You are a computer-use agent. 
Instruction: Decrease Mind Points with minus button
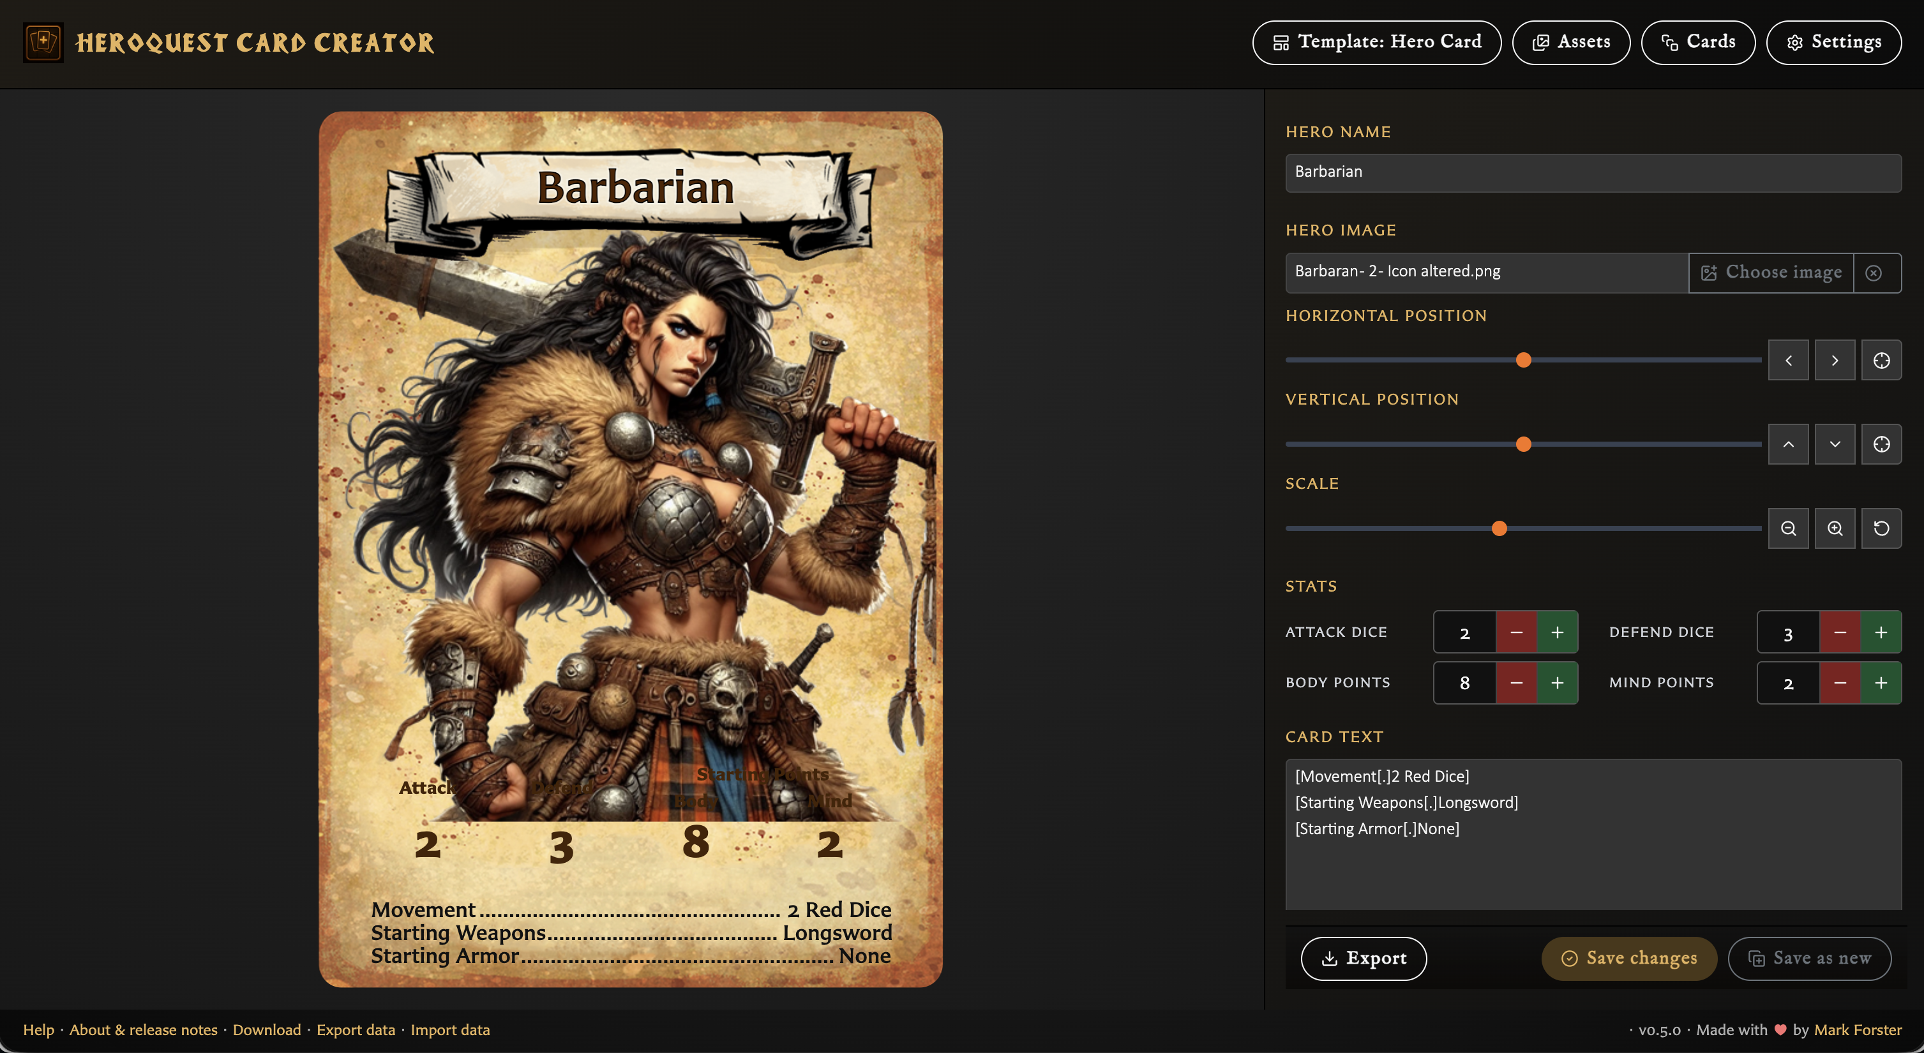(1840, 683)
